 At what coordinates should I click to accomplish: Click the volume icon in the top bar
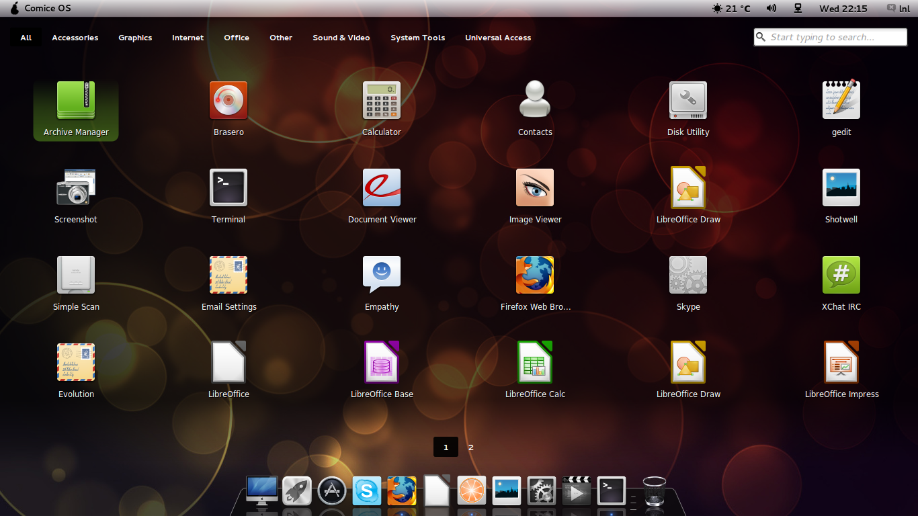click(x=771, y=8)
